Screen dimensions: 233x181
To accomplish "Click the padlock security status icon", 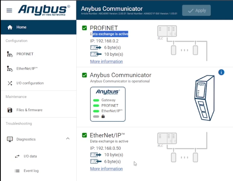I will pyautogui.click(x=103, y=116).
